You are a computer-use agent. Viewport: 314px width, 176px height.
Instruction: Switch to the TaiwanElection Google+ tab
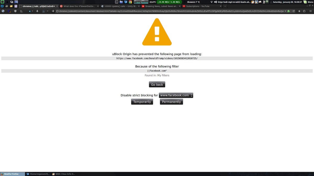click(79, 6)
